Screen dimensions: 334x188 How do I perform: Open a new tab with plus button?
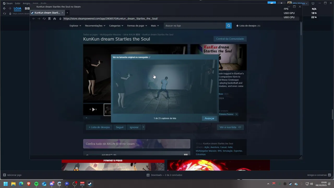[x=67, y=13]
